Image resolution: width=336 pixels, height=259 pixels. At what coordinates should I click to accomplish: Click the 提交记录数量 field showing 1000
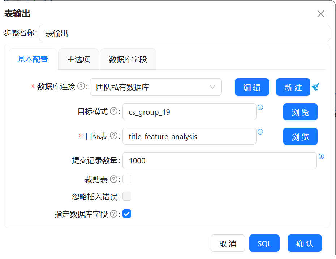click(219, 161)
